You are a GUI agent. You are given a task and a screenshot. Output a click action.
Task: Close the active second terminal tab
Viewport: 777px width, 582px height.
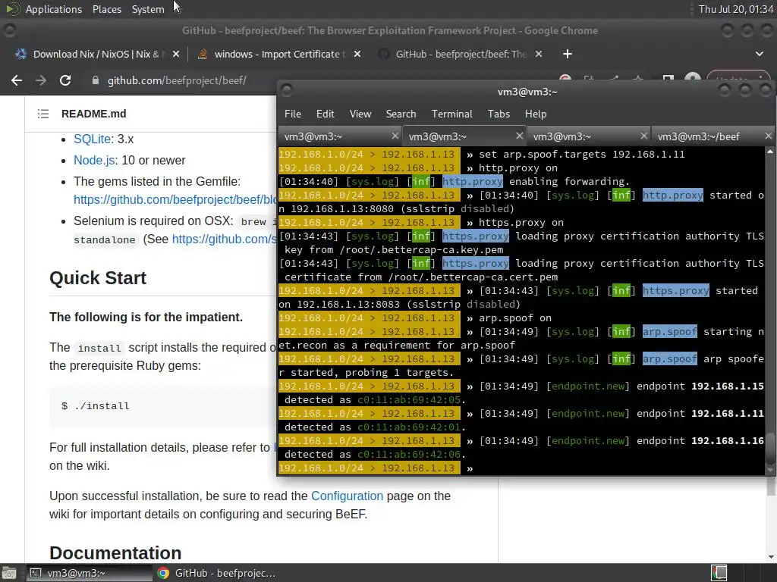[519, 136]
